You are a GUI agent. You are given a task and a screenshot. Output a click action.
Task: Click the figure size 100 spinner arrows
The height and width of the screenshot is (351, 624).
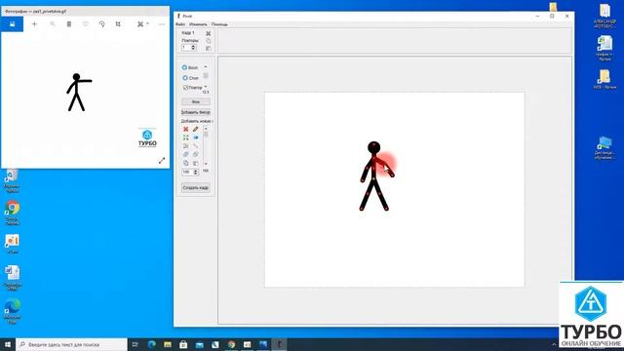coord(195,173)
